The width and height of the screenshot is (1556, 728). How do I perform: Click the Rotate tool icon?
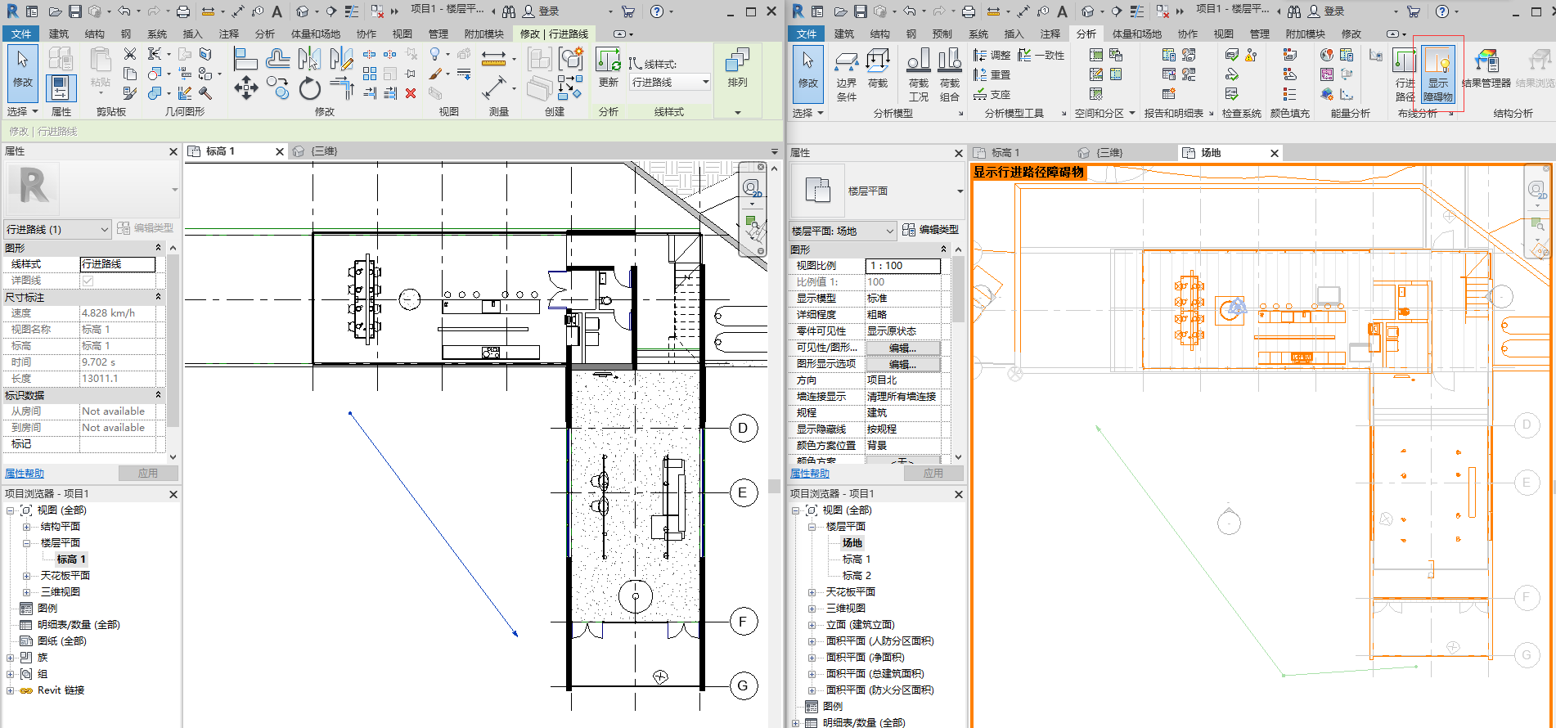pyautogui.click(x=310, y=88)
